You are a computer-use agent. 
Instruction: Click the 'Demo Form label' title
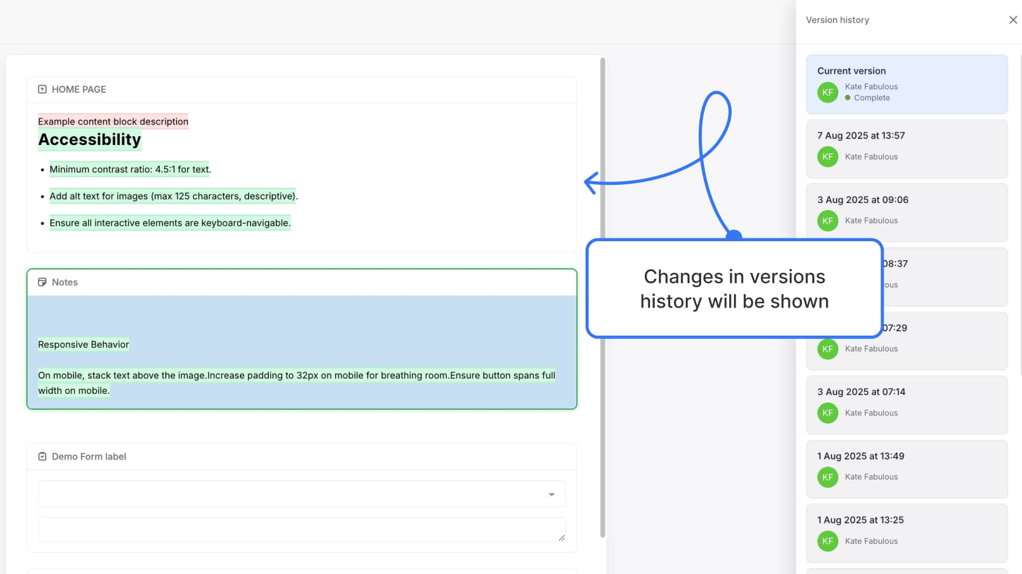click(89, 457)
